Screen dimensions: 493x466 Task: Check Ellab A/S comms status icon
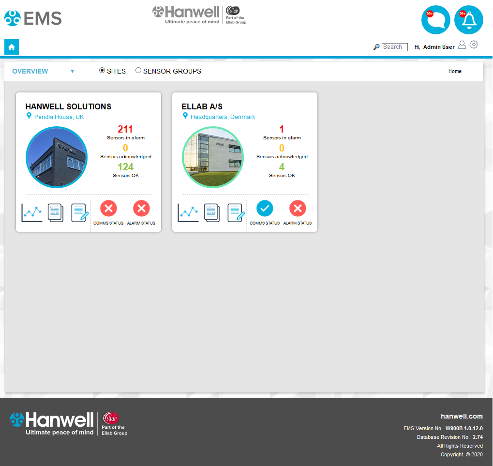[x=265, y=208]
